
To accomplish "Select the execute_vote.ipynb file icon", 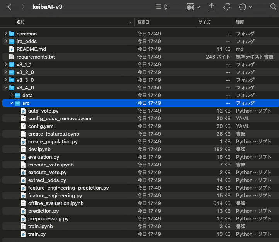I will pos(23,165).
